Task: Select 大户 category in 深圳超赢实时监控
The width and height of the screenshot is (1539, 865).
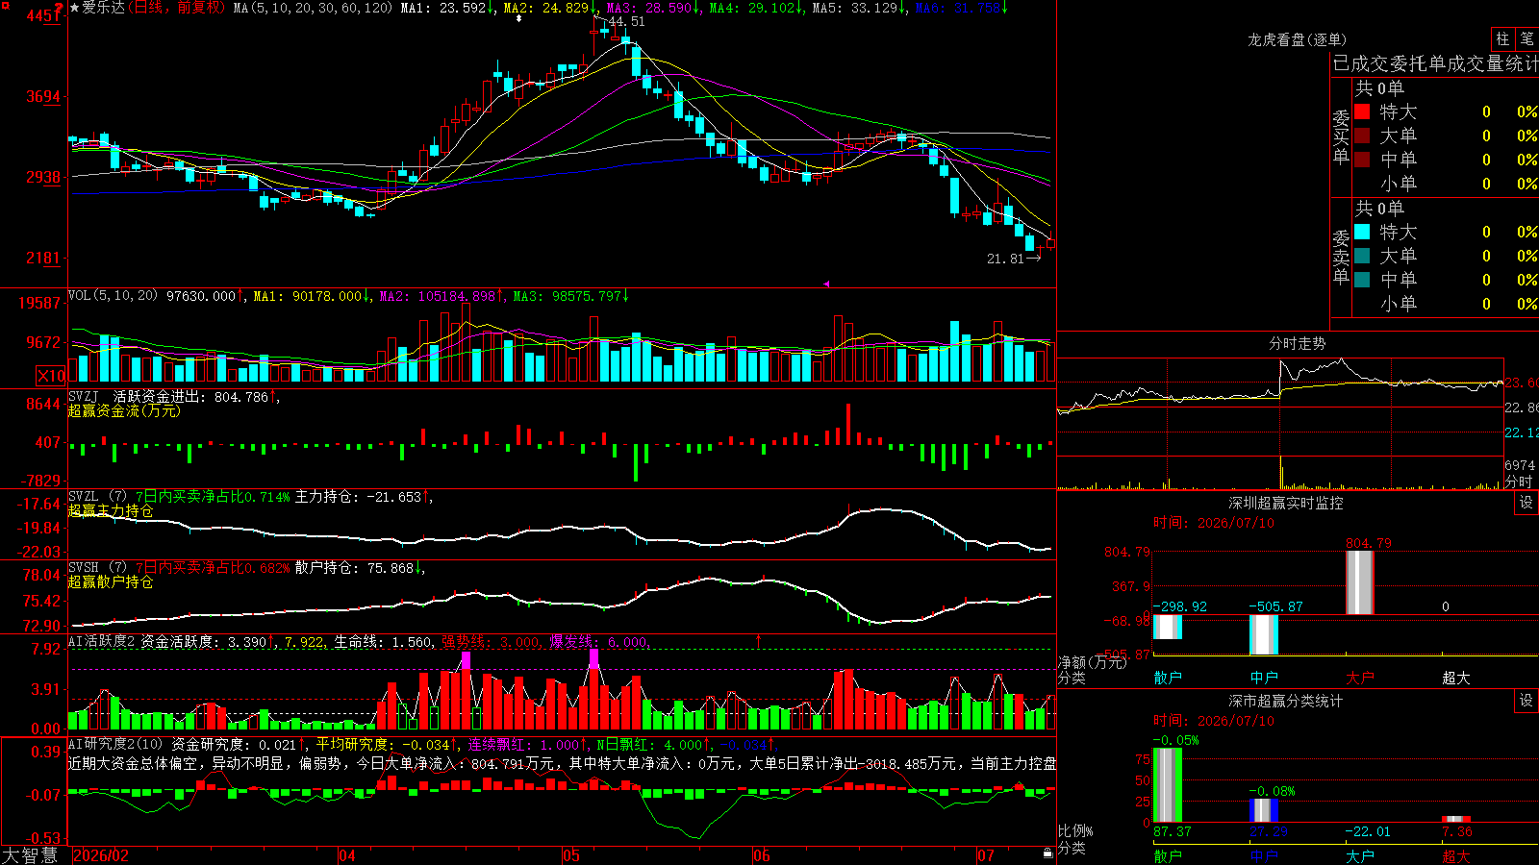Action: coord(1360,678)
